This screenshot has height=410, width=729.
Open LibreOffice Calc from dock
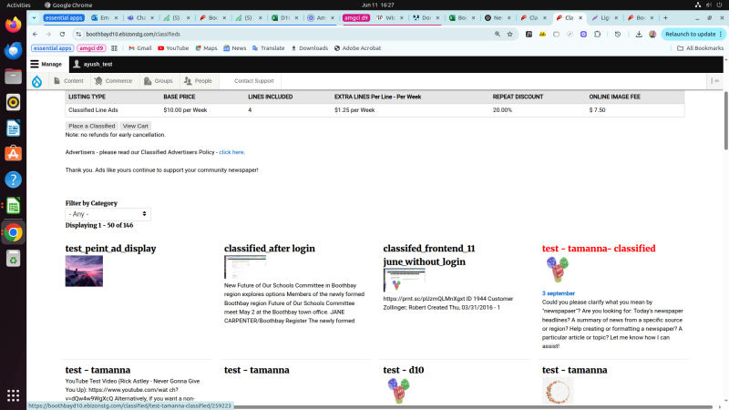pos(14,206)
